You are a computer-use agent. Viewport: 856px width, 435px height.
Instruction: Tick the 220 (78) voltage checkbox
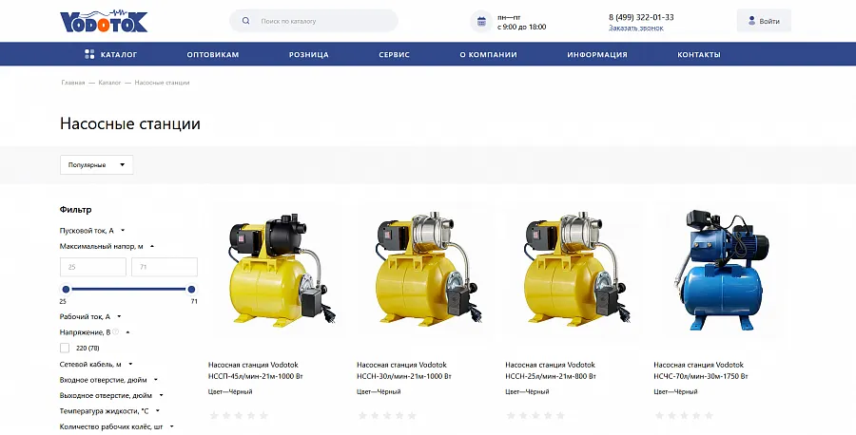point(65,348)
